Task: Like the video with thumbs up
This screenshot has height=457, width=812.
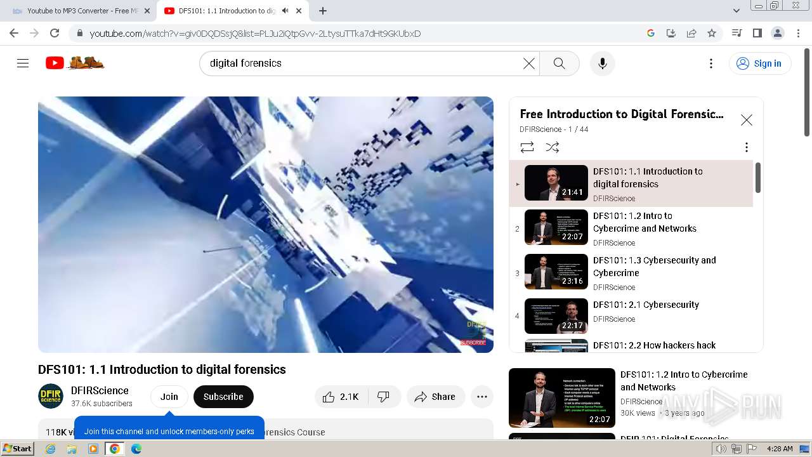Action: 341,397
